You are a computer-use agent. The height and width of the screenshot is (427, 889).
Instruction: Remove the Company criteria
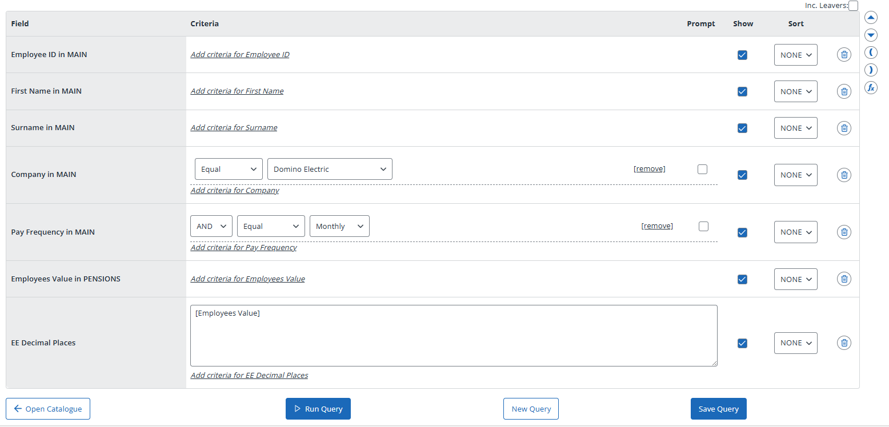tap(650, 169)
